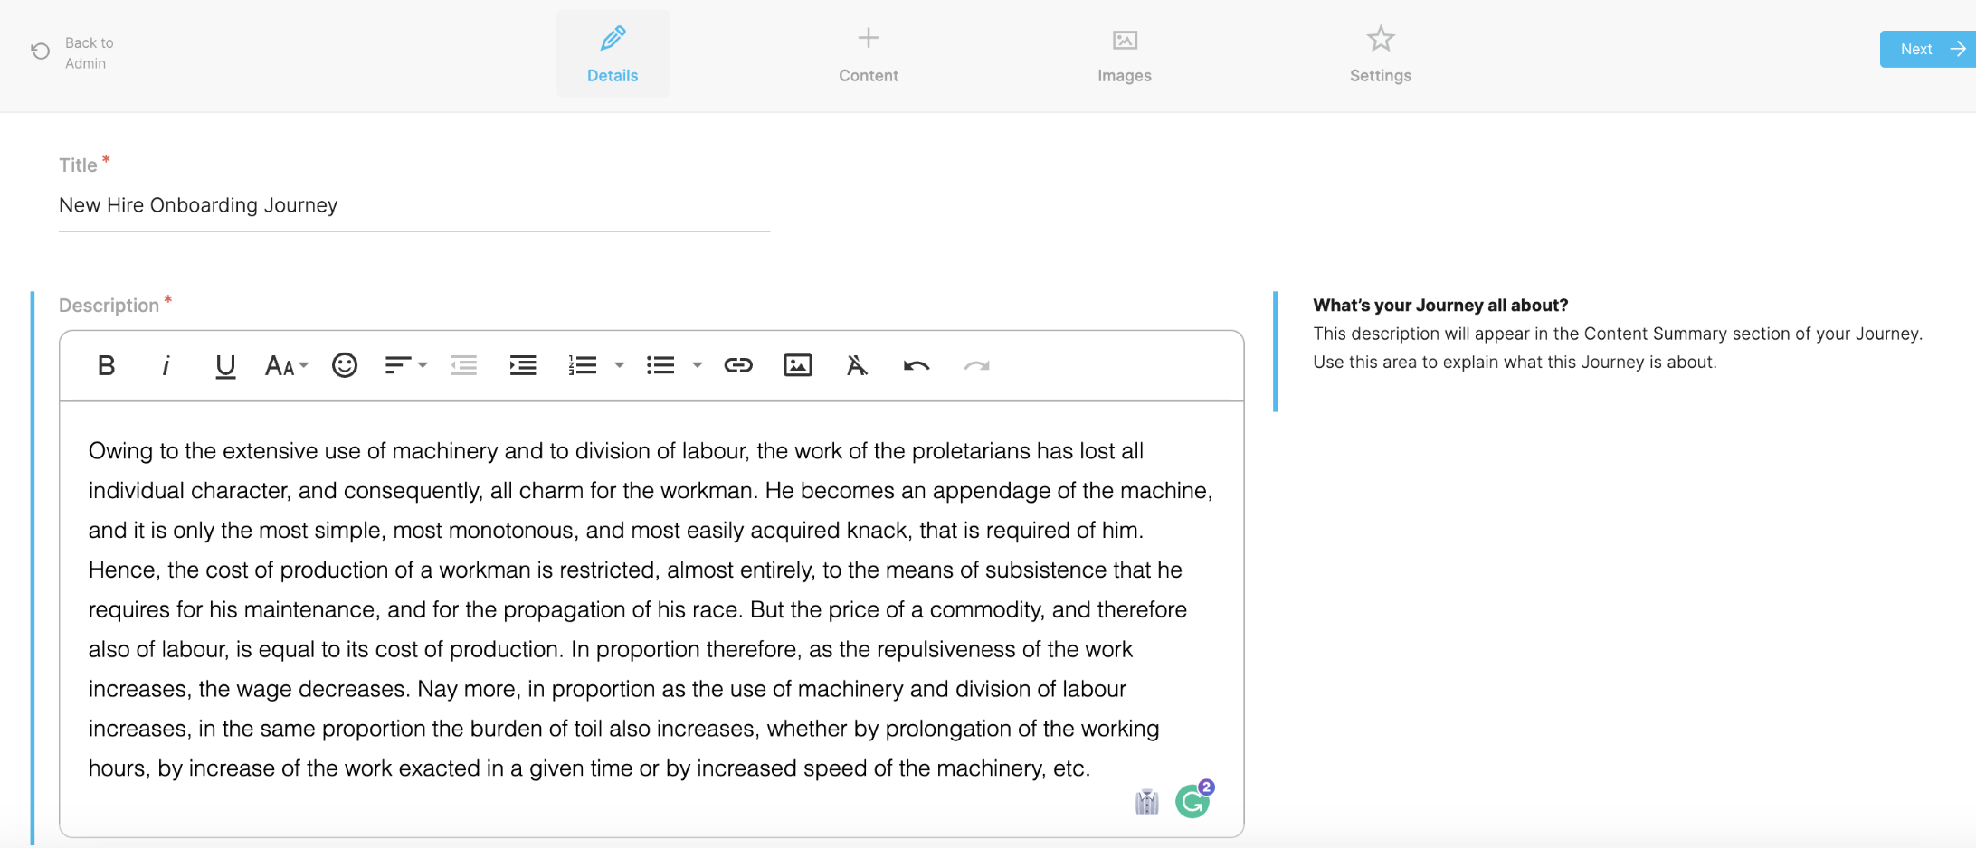Increase indent of the paragraph

tap(523, 365)
